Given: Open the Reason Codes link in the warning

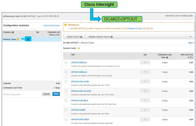Looking at the screenshot, I should click(x=135, y=29).
